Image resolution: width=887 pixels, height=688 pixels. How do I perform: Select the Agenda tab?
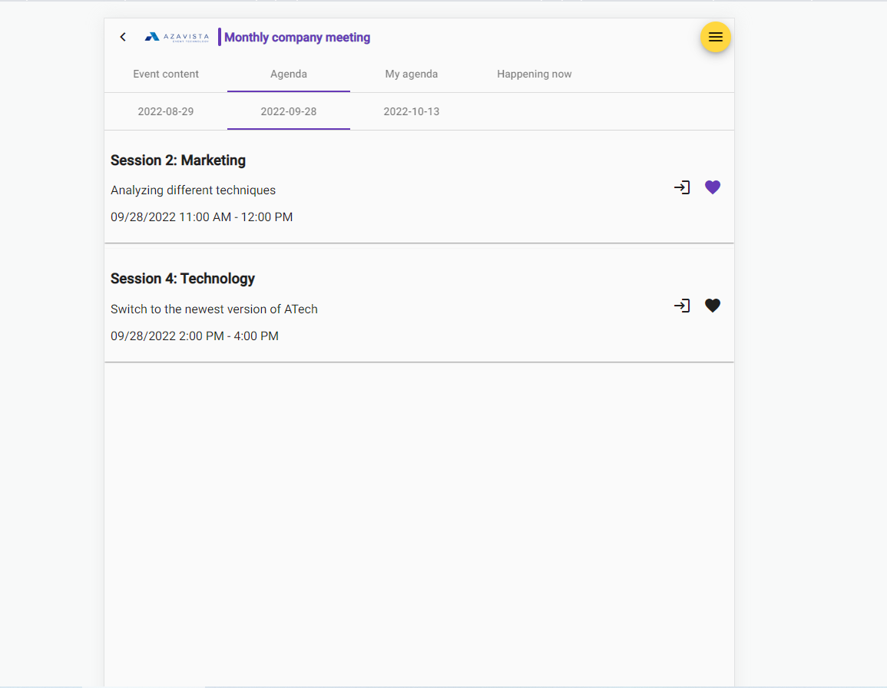click(x=289, y=74)
